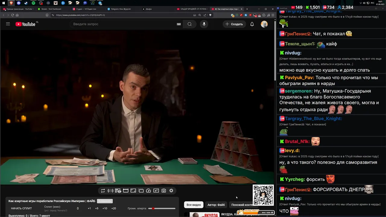The image size is (386, 217).
Task: Click НАЧАТЬ СПЛИТ button
Action: (x=21, y=209)
